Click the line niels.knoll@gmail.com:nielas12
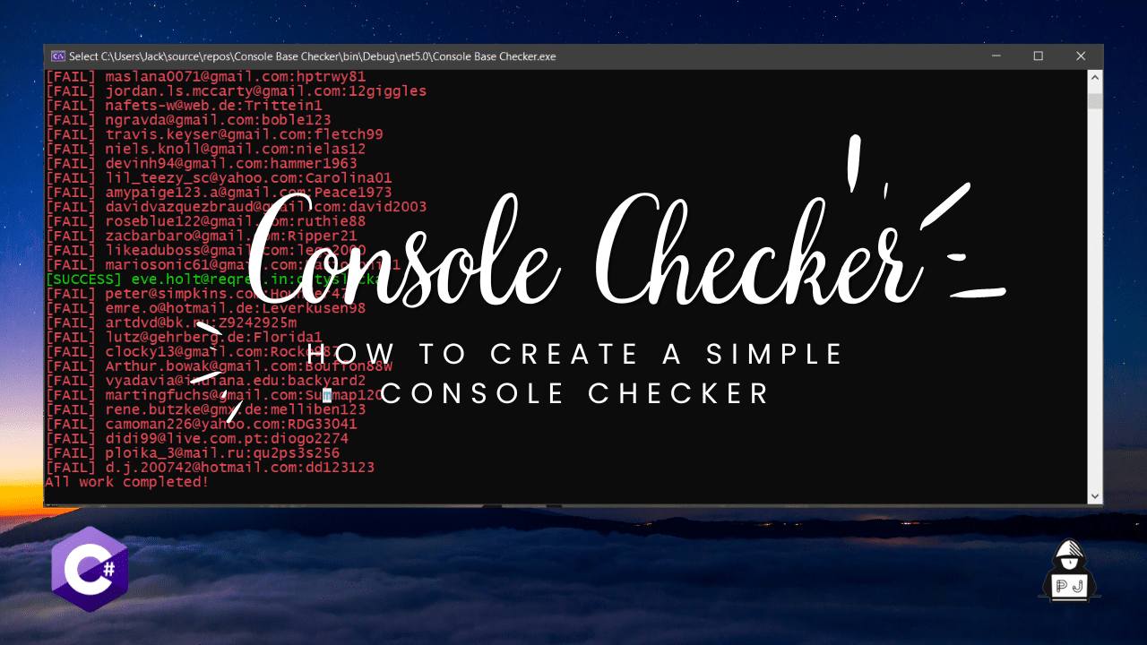This screenshot has width=1147, height=645. tap(205, 149)
